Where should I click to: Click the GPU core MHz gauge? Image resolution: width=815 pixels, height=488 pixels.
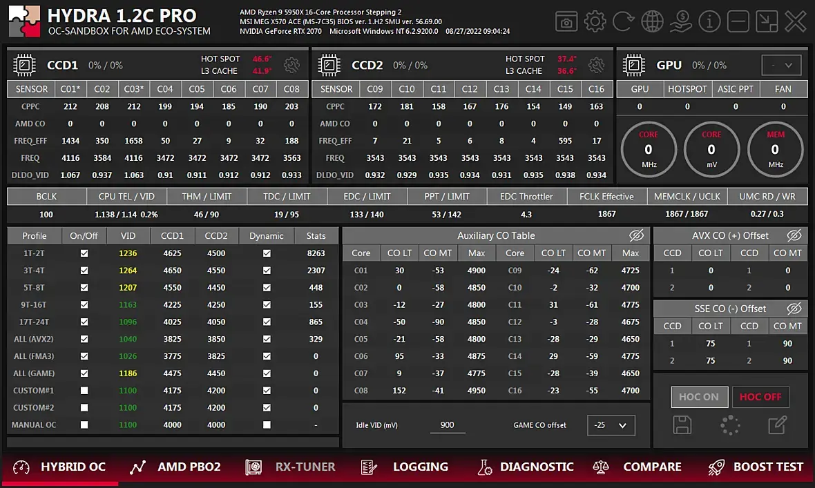point(648,150)
